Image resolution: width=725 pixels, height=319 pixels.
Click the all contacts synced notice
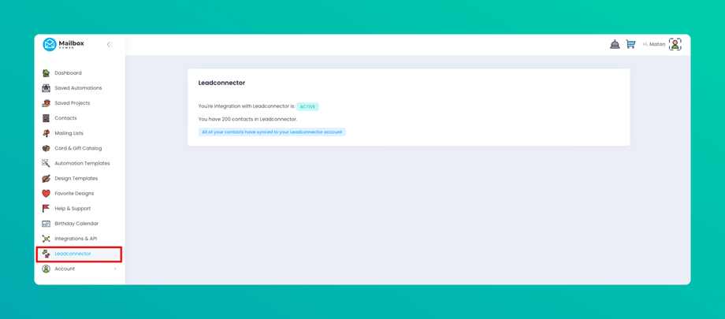tap(273, 132)
